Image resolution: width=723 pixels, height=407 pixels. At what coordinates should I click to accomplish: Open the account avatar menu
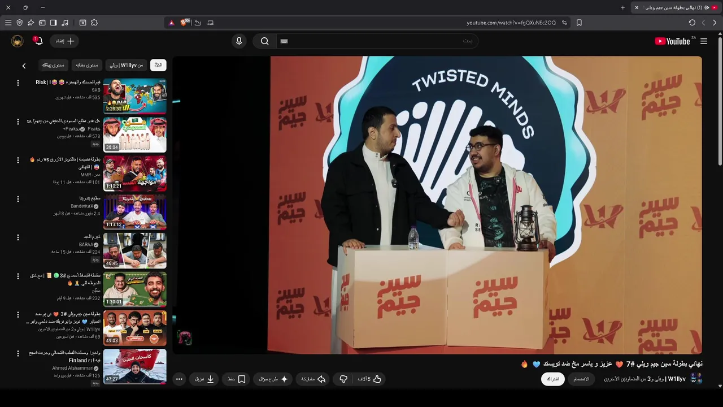click(17, 41)
